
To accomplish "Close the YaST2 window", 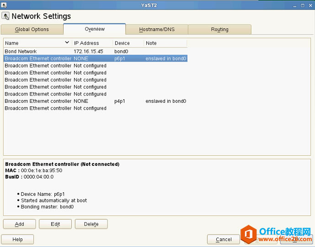I will coord(310,5).
